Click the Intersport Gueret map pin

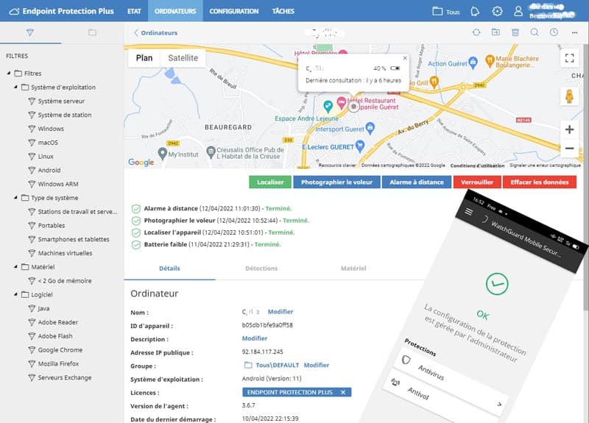pos(370,127)
